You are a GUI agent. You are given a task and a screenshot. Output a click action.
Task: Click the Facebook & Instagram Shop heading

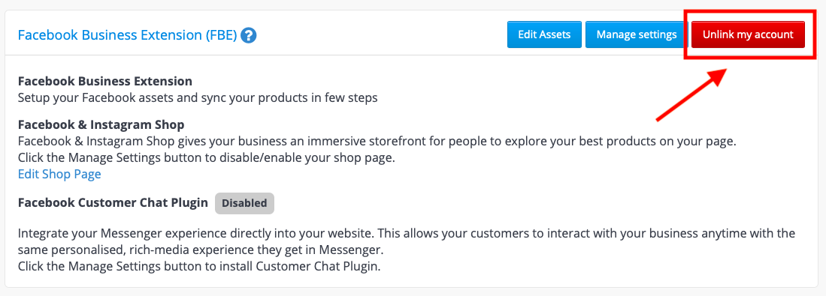[101, 125]
